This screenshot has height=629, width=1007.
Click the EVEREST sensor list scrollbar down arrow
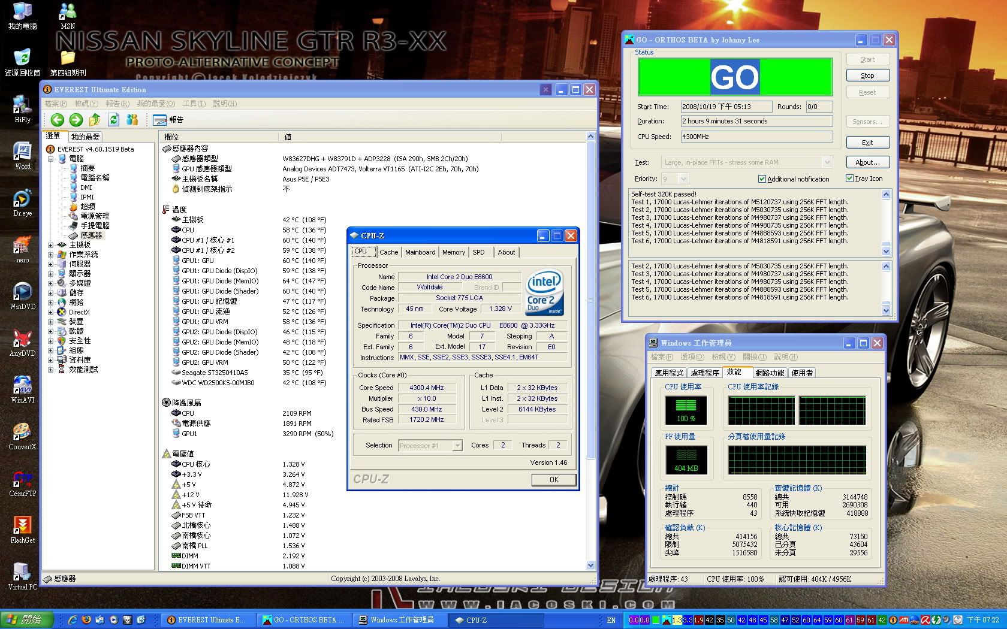(x=590, y=565)
